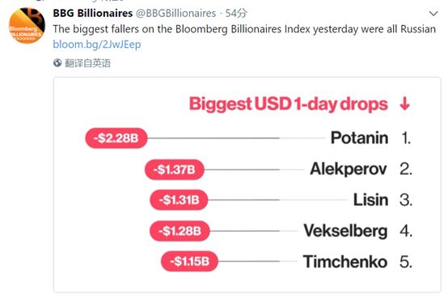Click the -$1.31B red badge
Viewport: 448px width, 298px height.
coord(179,200)
